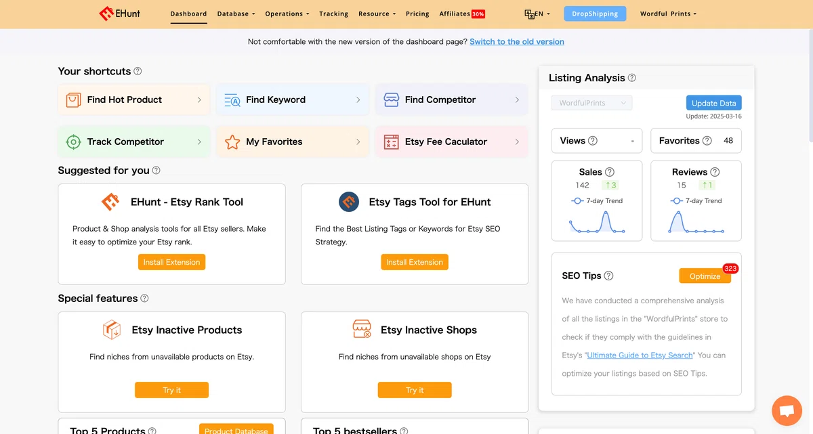Click the language translate icon

tap(529, 14)
